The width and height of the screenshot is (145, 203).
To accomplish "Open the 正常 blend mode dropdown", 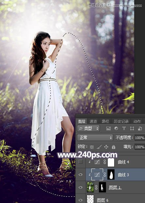I will (x=95, y=138).
